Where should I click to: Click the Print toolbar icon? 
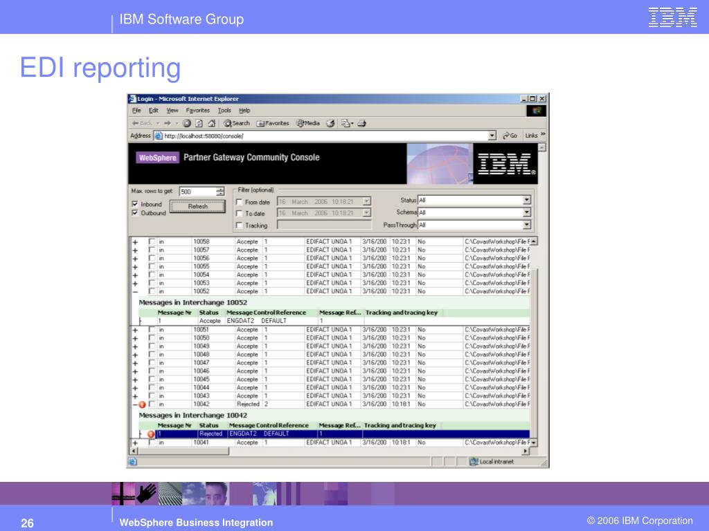361,123
